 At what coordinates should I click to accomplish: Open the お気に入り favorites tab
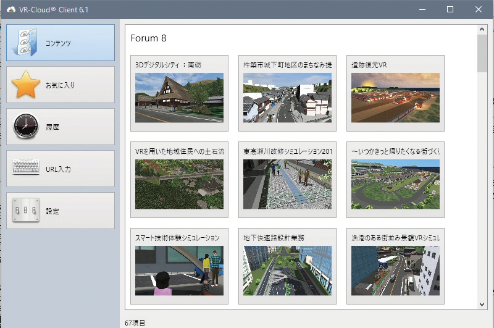point(61,85)
